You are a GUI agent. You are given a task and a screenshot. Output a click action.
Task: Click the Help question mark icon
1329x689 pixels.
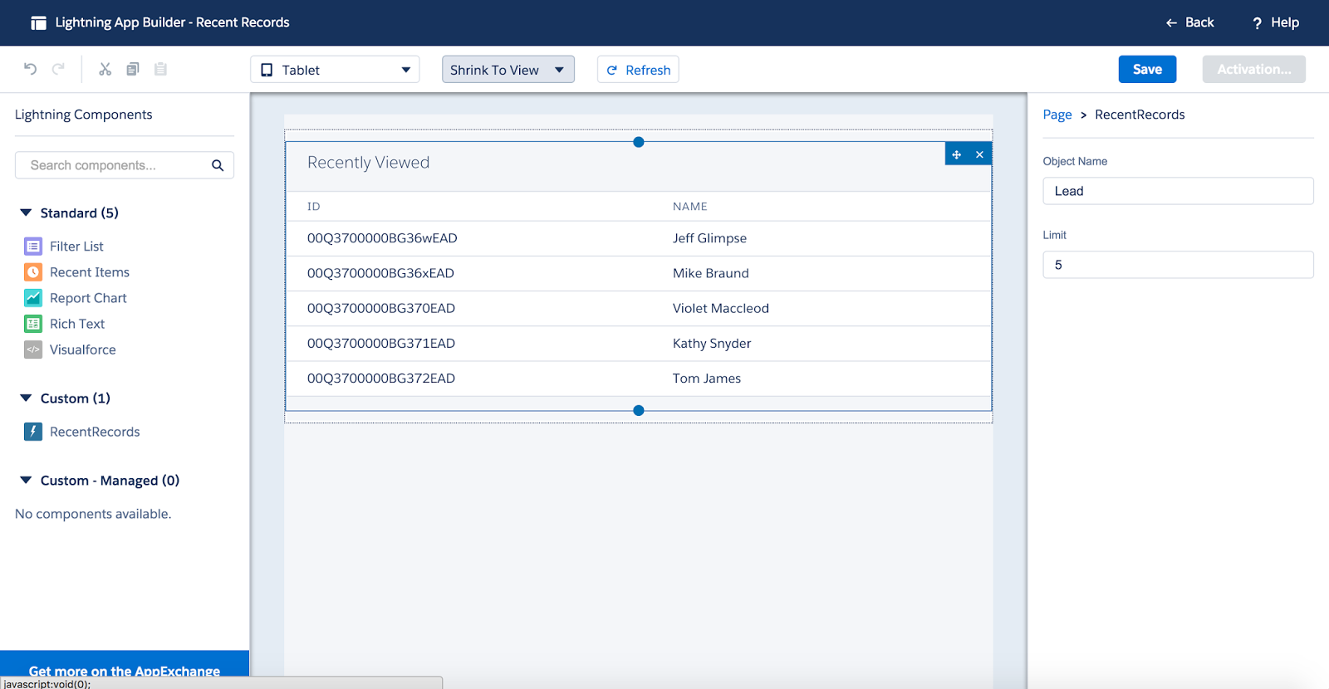click(x=1257, y=23)
